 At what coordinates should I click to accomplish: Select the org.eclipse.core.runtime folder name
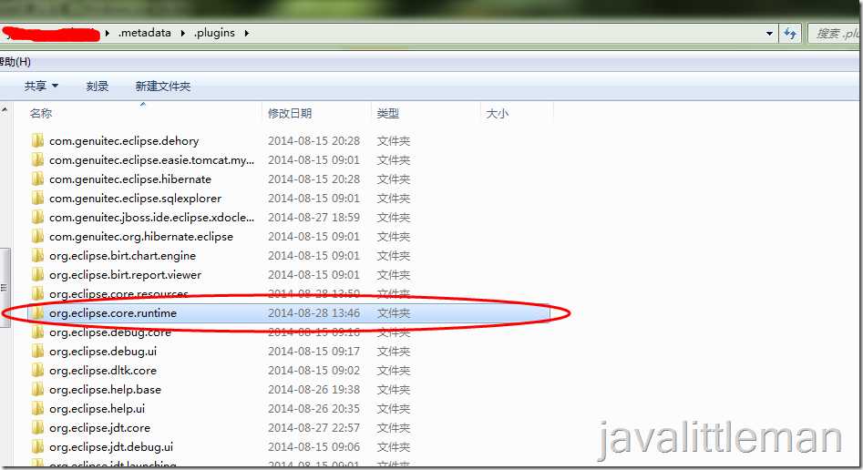[113, 313]
